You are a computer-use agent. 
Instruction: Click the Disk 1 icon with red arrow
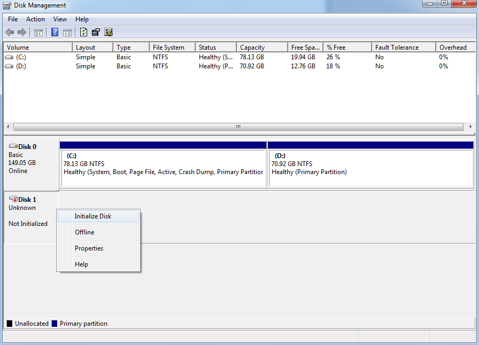click(13, 199)
